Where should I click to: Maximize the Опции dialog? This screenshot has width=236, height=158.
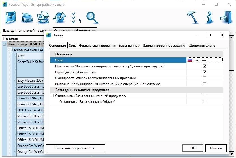pos(209,35)
